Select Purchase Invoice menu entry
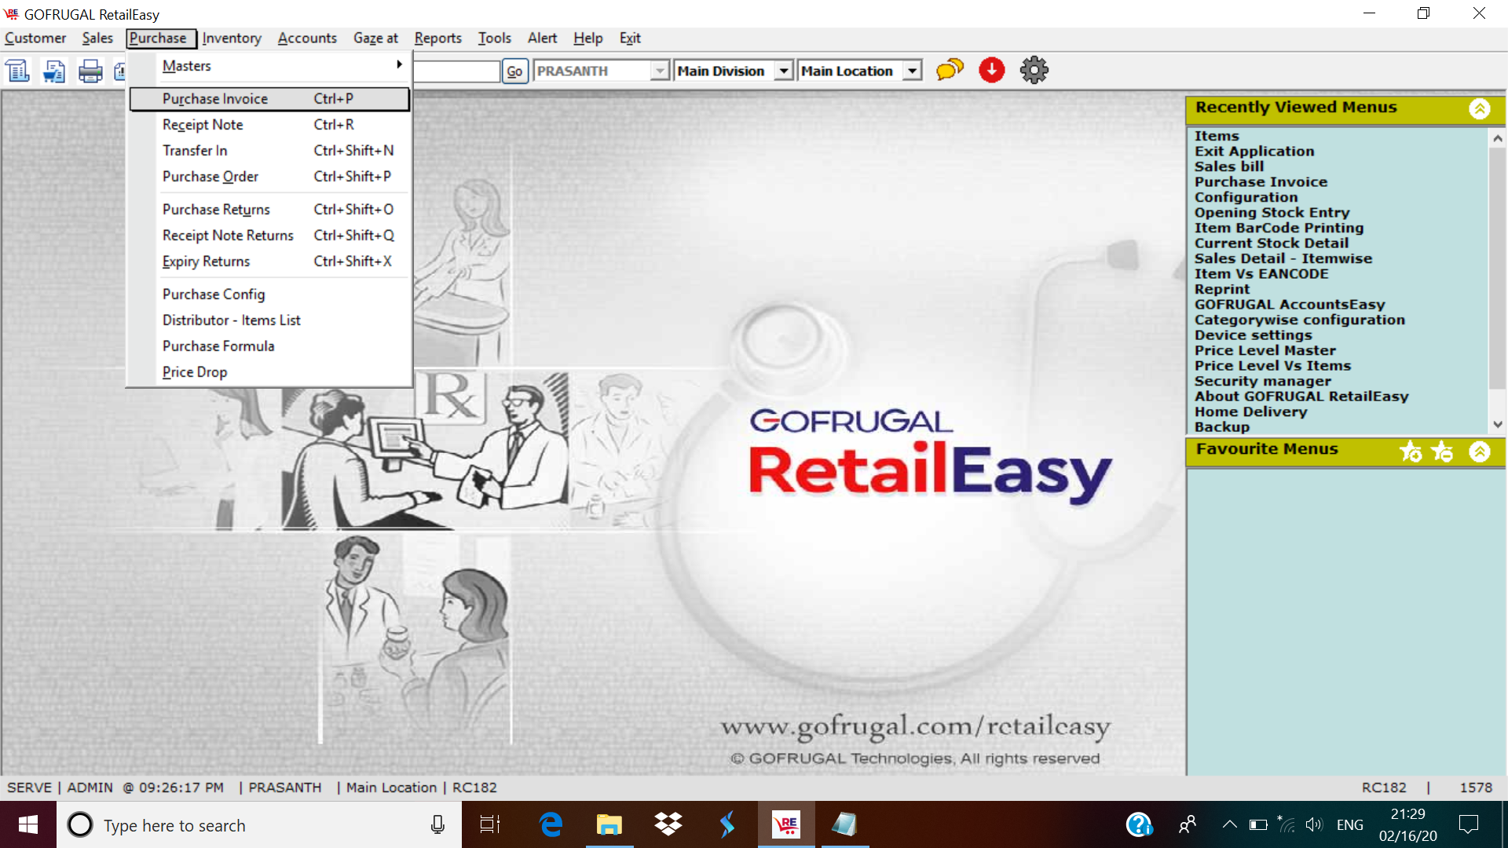1508x848 pixels. [x=215, y=99]
